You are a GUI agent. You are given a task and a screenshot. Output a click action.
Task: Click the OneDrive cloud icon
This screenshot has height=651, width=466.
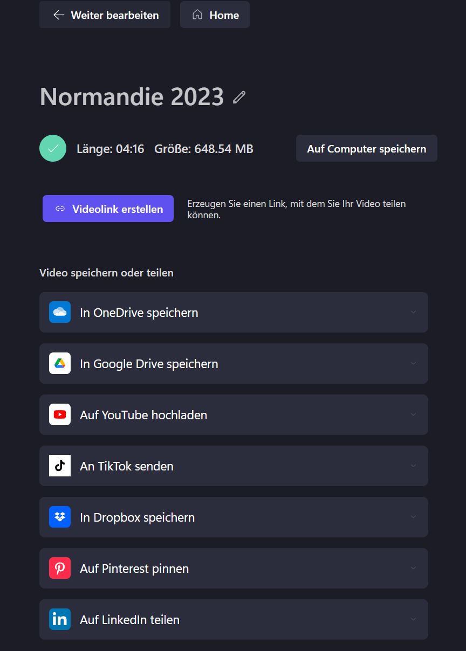click(60, 312)
